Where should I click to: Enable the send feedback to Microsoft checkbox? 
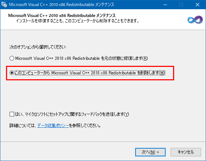pyautogui.click(x=12, y=114)
